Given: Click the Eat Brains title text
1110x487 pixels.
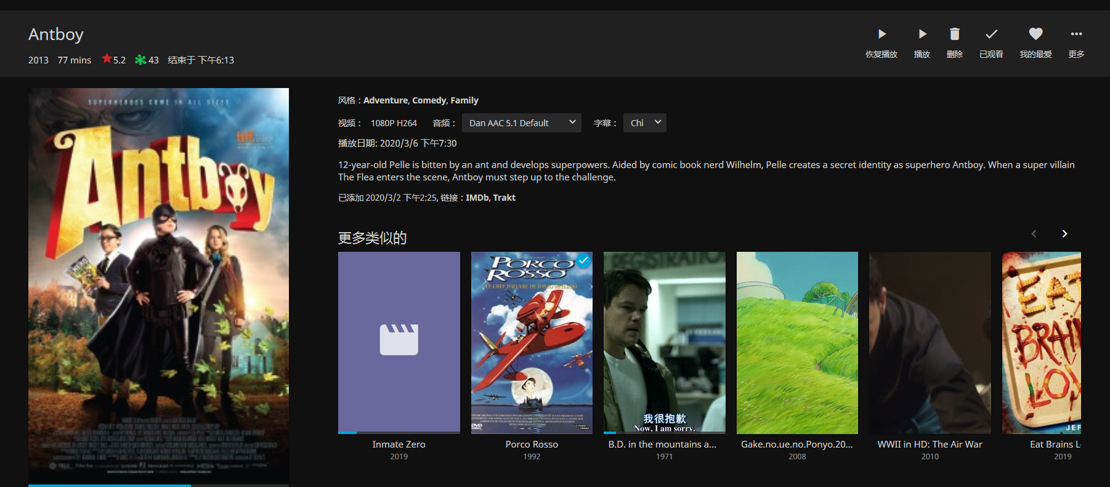Looking at the screenshot, I should (1055, 445).
